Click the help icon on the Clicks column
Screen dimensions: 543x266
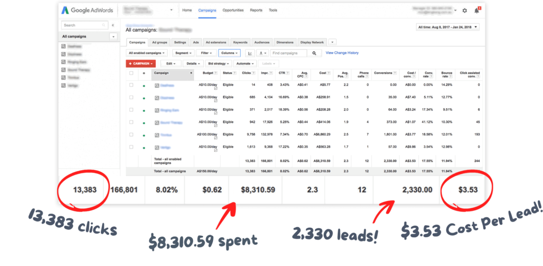click(253, 73)
